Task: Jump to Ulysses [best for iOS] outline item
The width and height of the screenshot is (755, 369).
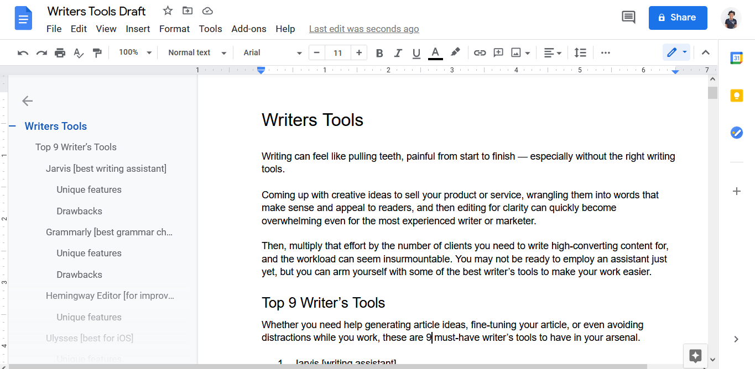Action: (90, 338)
